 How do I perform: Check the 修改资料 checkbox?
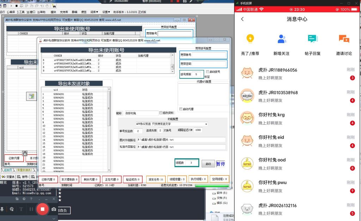(x=161, y=113)
